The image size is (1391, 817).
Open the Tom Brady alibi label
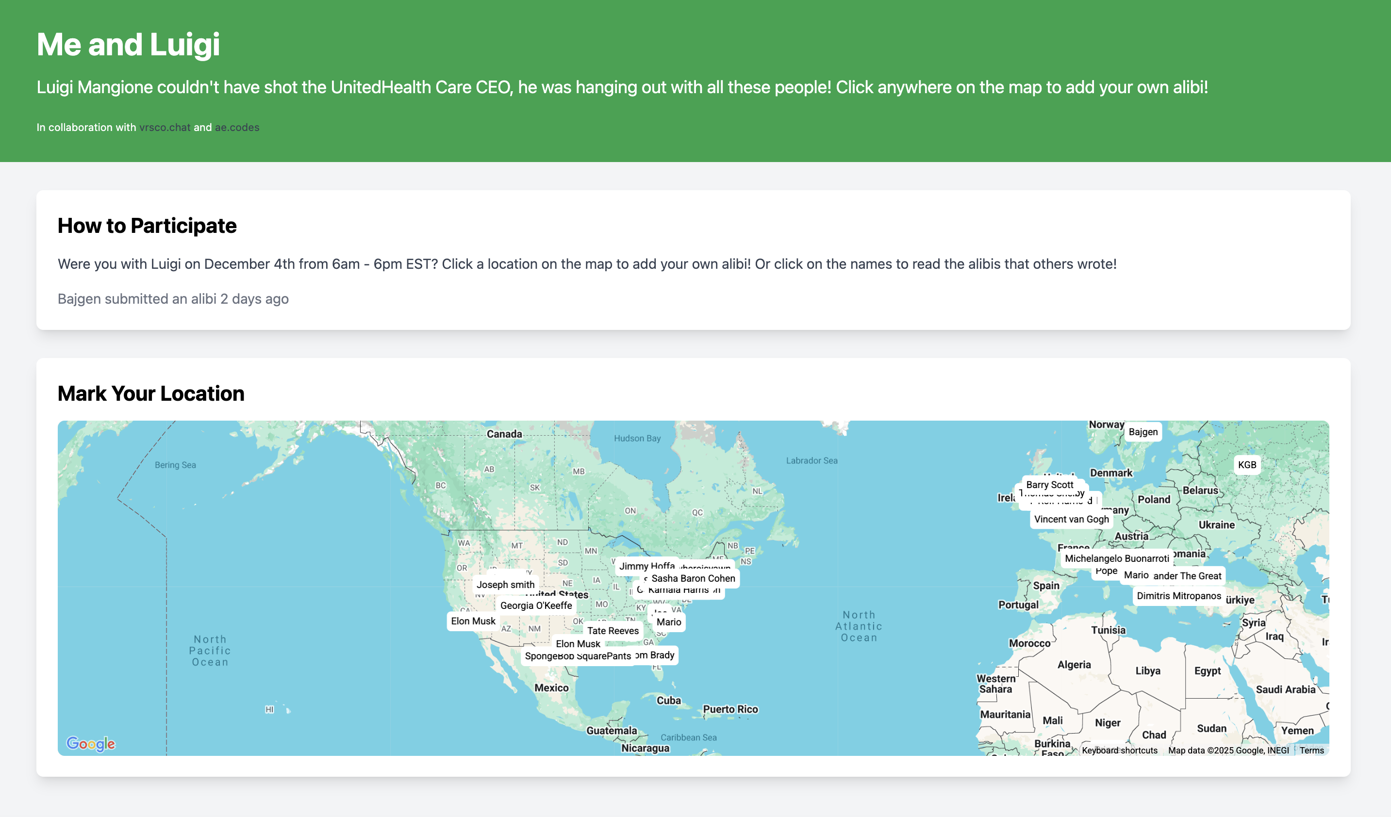(655, 655)
